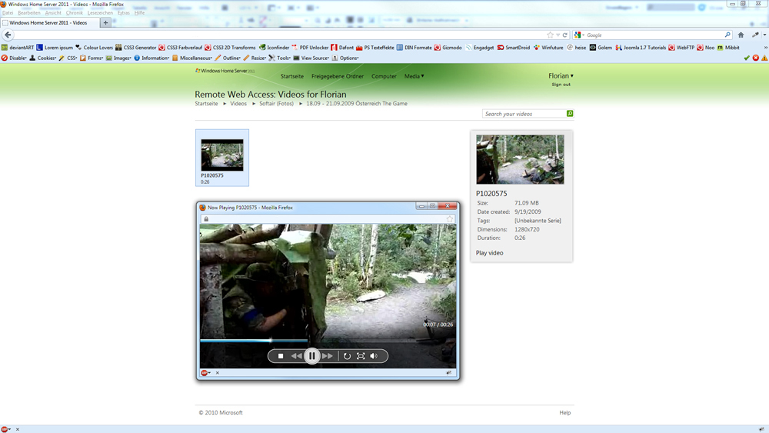
Task: Fast forward the playing video
Action: [328, 356]
